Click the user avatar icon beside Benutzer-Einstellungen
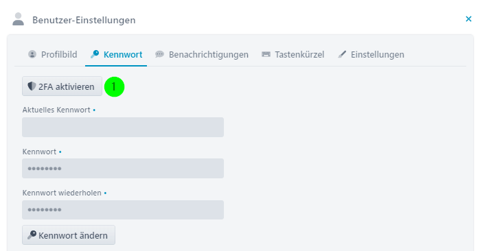 (x=18, y=19)
